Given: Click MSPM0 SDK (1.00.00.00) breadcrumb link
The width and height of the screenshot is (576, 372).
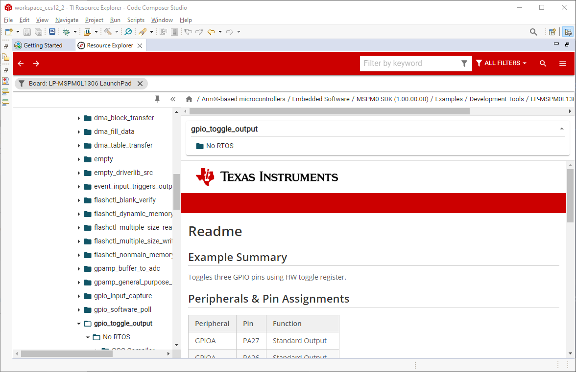Looking at the screenshot, I should [x=392, y=99].
